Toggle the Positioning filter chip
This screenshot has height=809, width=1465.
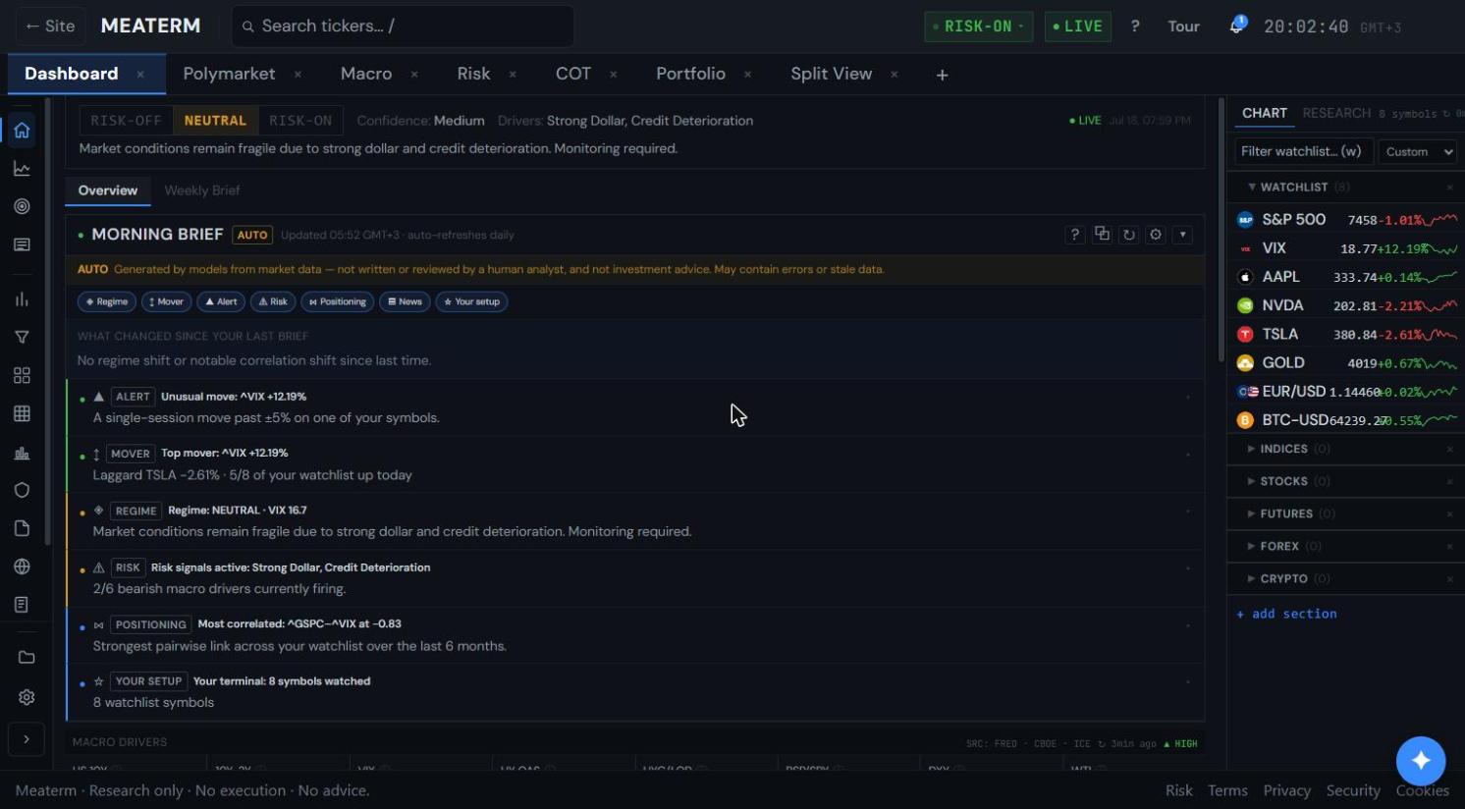(x=337, y=301)
